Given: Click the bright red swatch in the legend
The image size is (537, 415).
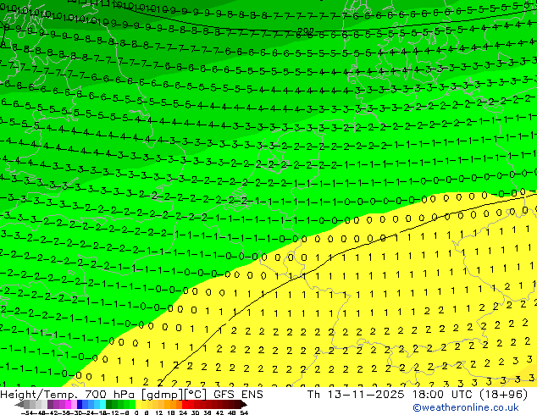Looking at the screenshot, I should coord(185,405).
